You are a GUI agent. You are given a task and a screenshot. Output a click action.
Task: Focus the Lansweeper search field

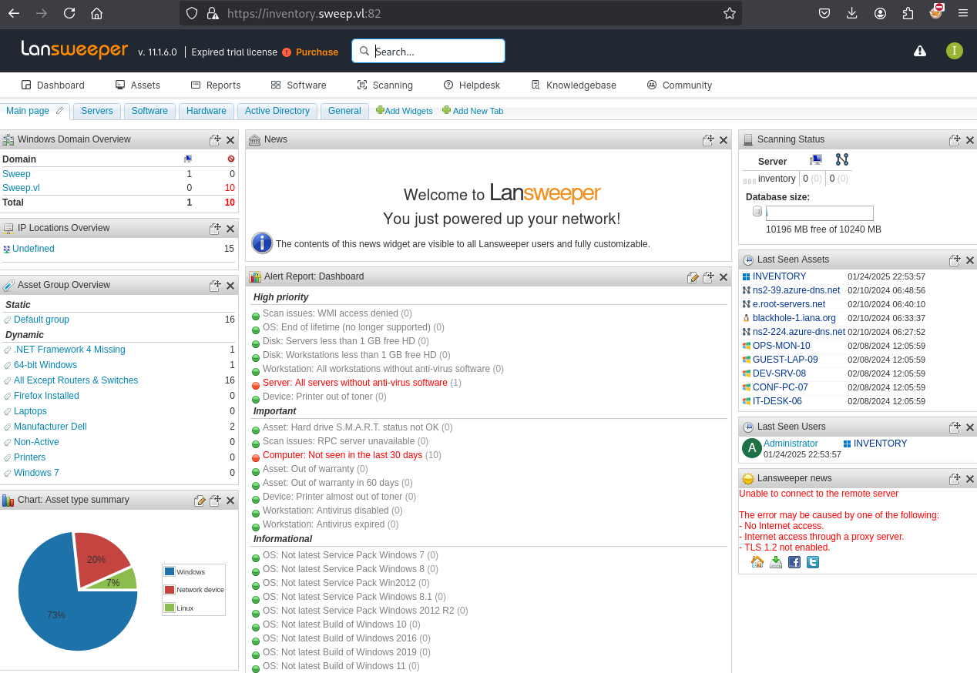[428, 52]
